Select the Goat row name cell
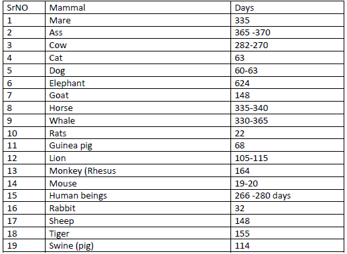Viewport: 347px width, 254px height. click(138, 95)
